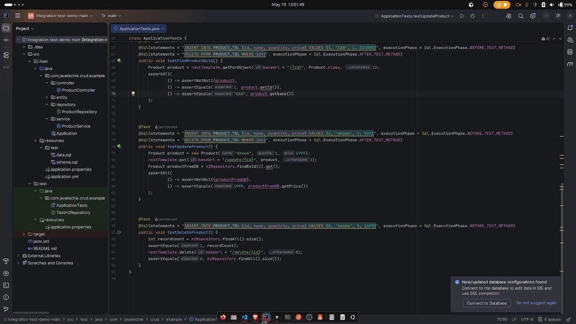Viewport: 576px width, 324px height.
Task: Open README.md in project tree
Action: (45, 248)
